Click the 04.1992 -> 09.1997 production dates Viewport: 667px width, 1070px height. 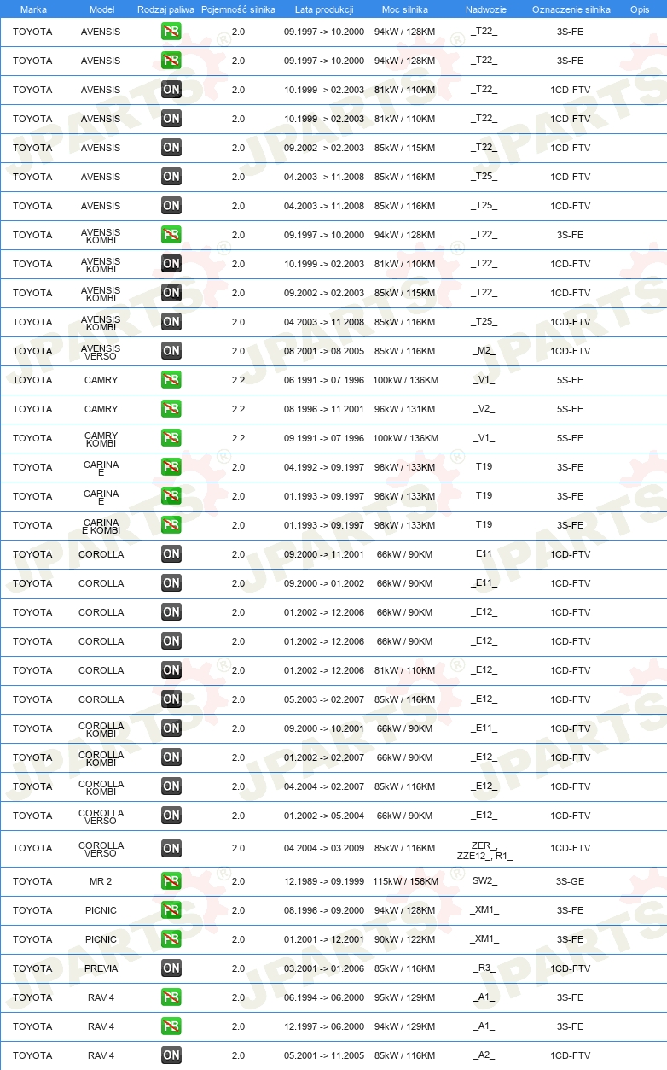(324, 467)
